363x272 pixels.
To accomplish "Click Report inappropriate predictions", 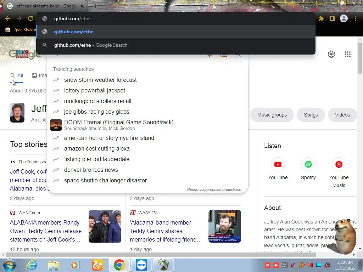I will pos(214,189).
